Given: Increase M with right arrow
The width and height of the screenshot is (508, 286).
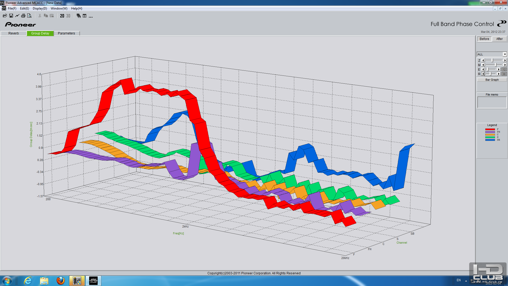Looking at the screenshot, I should point(505,65).
